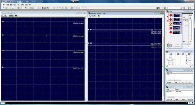The height and width of the screenshot is (105, 195).
Task: Click first magnifier icon in right Waveform Window
Action: tap(90, 16)
